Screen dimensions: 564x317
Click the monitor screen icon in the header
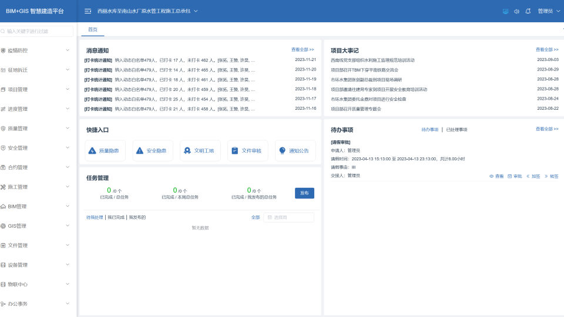pos(505,11)
